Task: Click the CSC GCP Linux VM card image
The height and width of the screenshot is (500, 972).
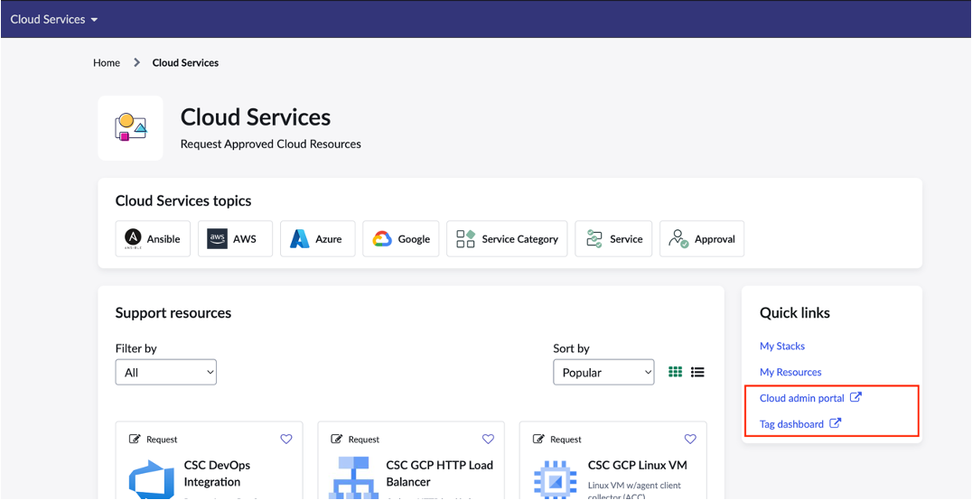Action: (x=556, y=479)
